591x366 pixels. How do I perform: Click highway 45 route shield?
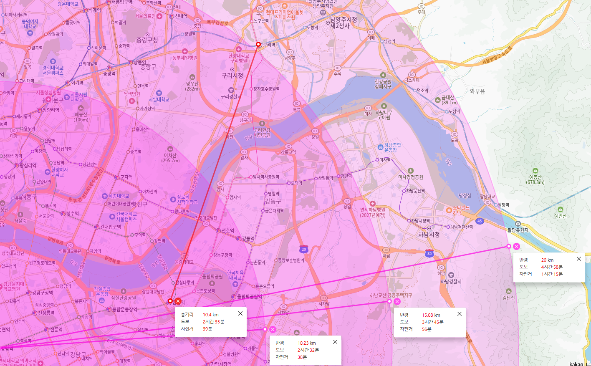(480, 221)
